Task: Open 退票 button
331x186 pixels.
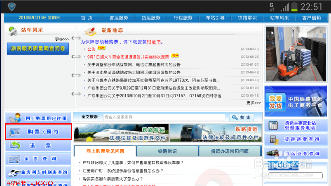Action: 38,146
